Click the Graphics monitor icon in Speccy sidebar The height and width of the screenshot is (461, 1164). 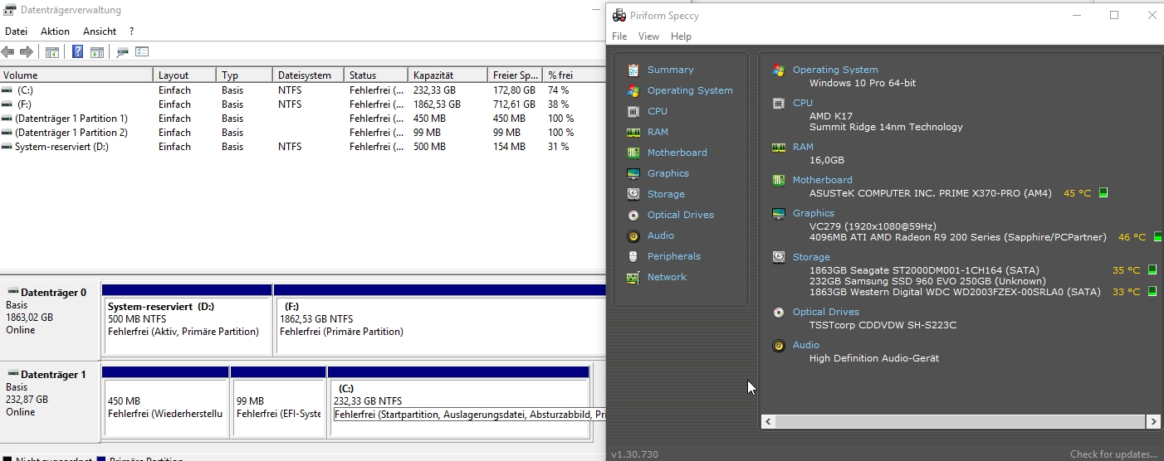pyautogui.click(x=633, y=173)
